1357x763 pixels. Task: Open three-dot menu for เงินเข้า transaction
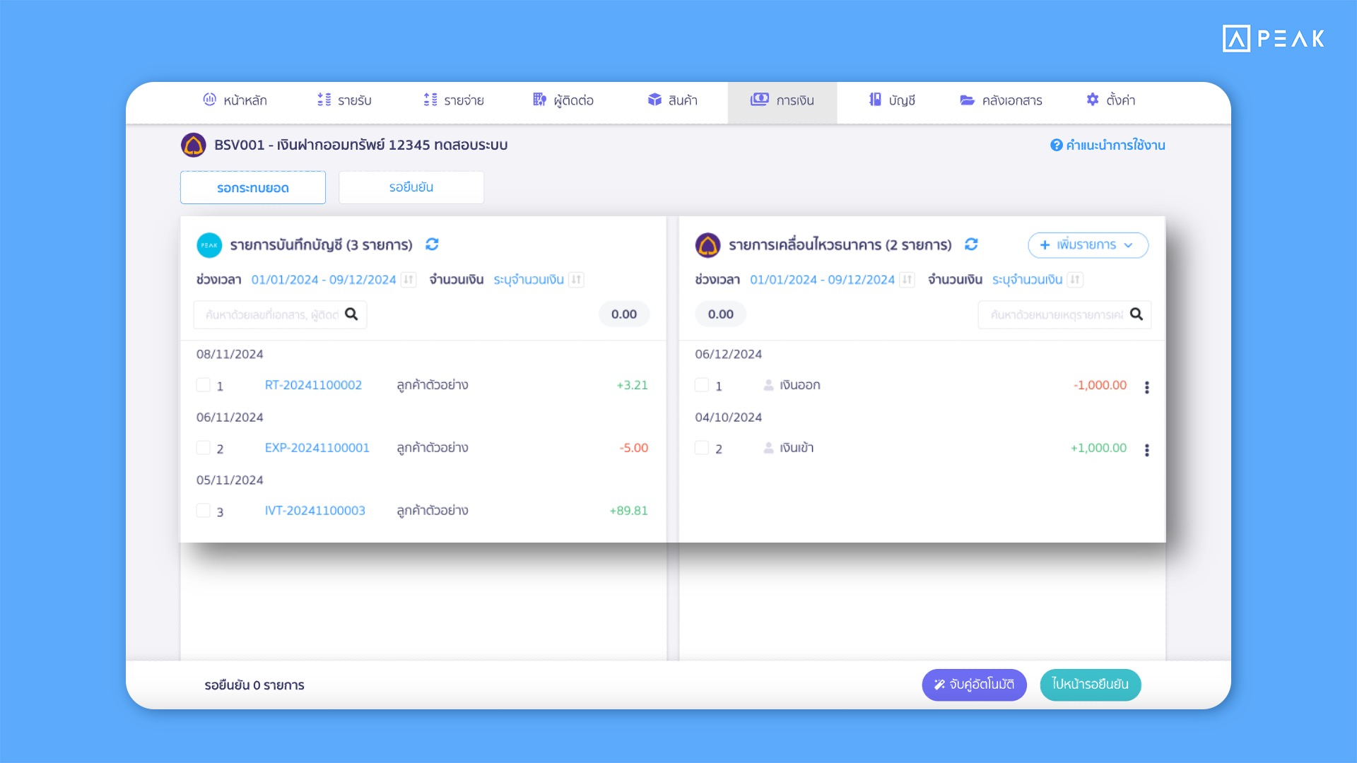click(x=1146, y=450)
